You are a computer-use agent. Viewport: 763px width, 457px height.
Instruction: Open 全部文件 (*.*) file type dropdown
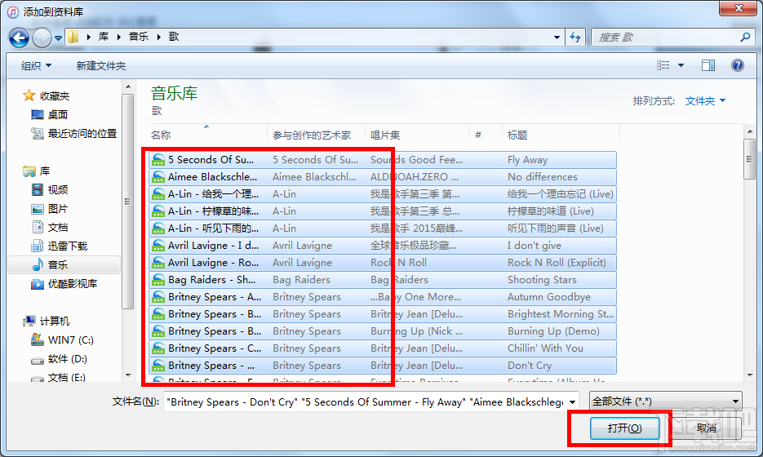pos(665,402)
